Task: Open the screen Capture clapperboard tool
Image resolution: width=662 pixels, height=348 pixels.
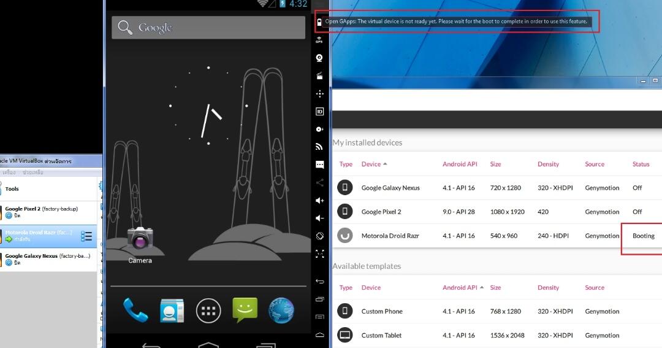Action: click(319, 75)
